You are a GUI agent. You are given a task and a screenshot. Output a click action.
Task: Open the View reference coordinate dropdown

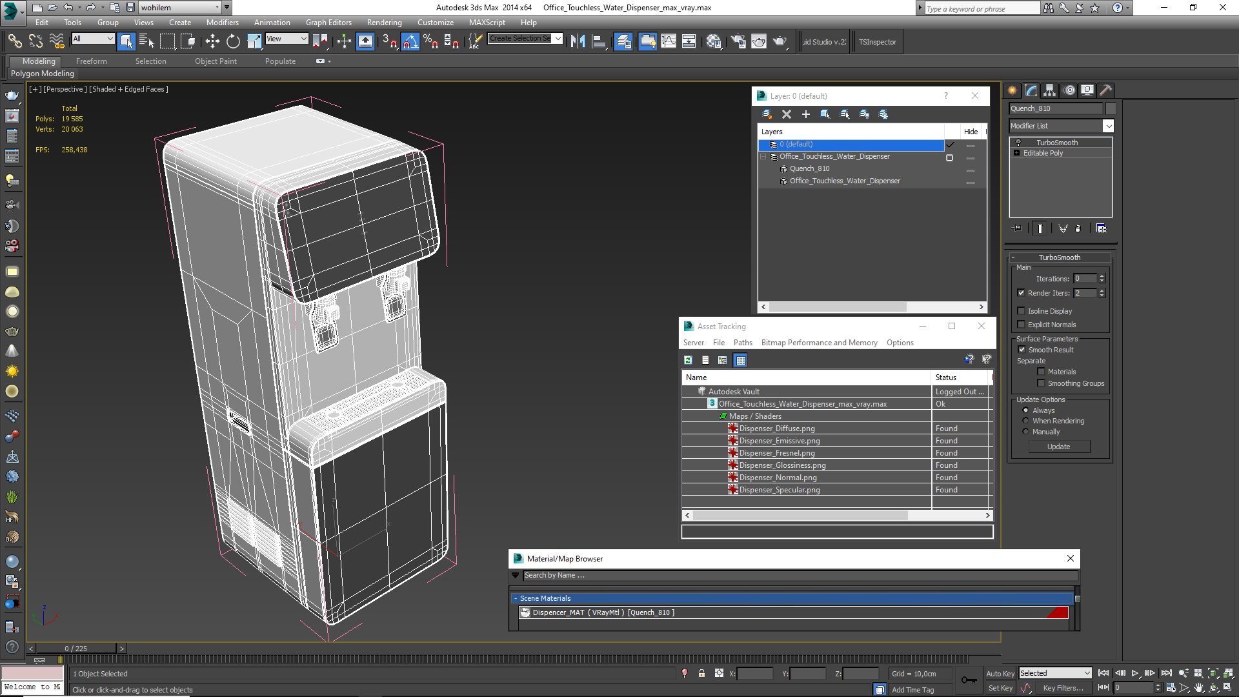pos(287,39)
